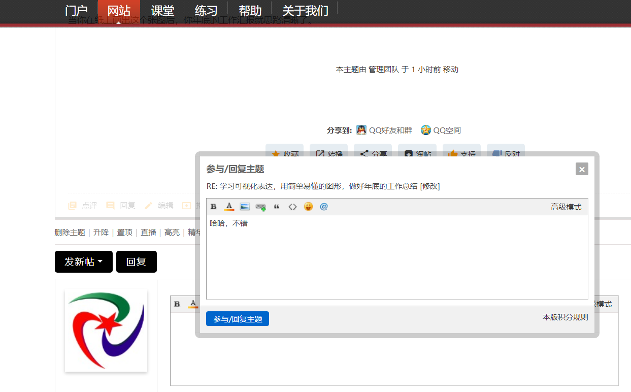Click [修改] to edit the reply subject
Image resolution: width=631 pixels, height=392 pixels.
(429, 186)
